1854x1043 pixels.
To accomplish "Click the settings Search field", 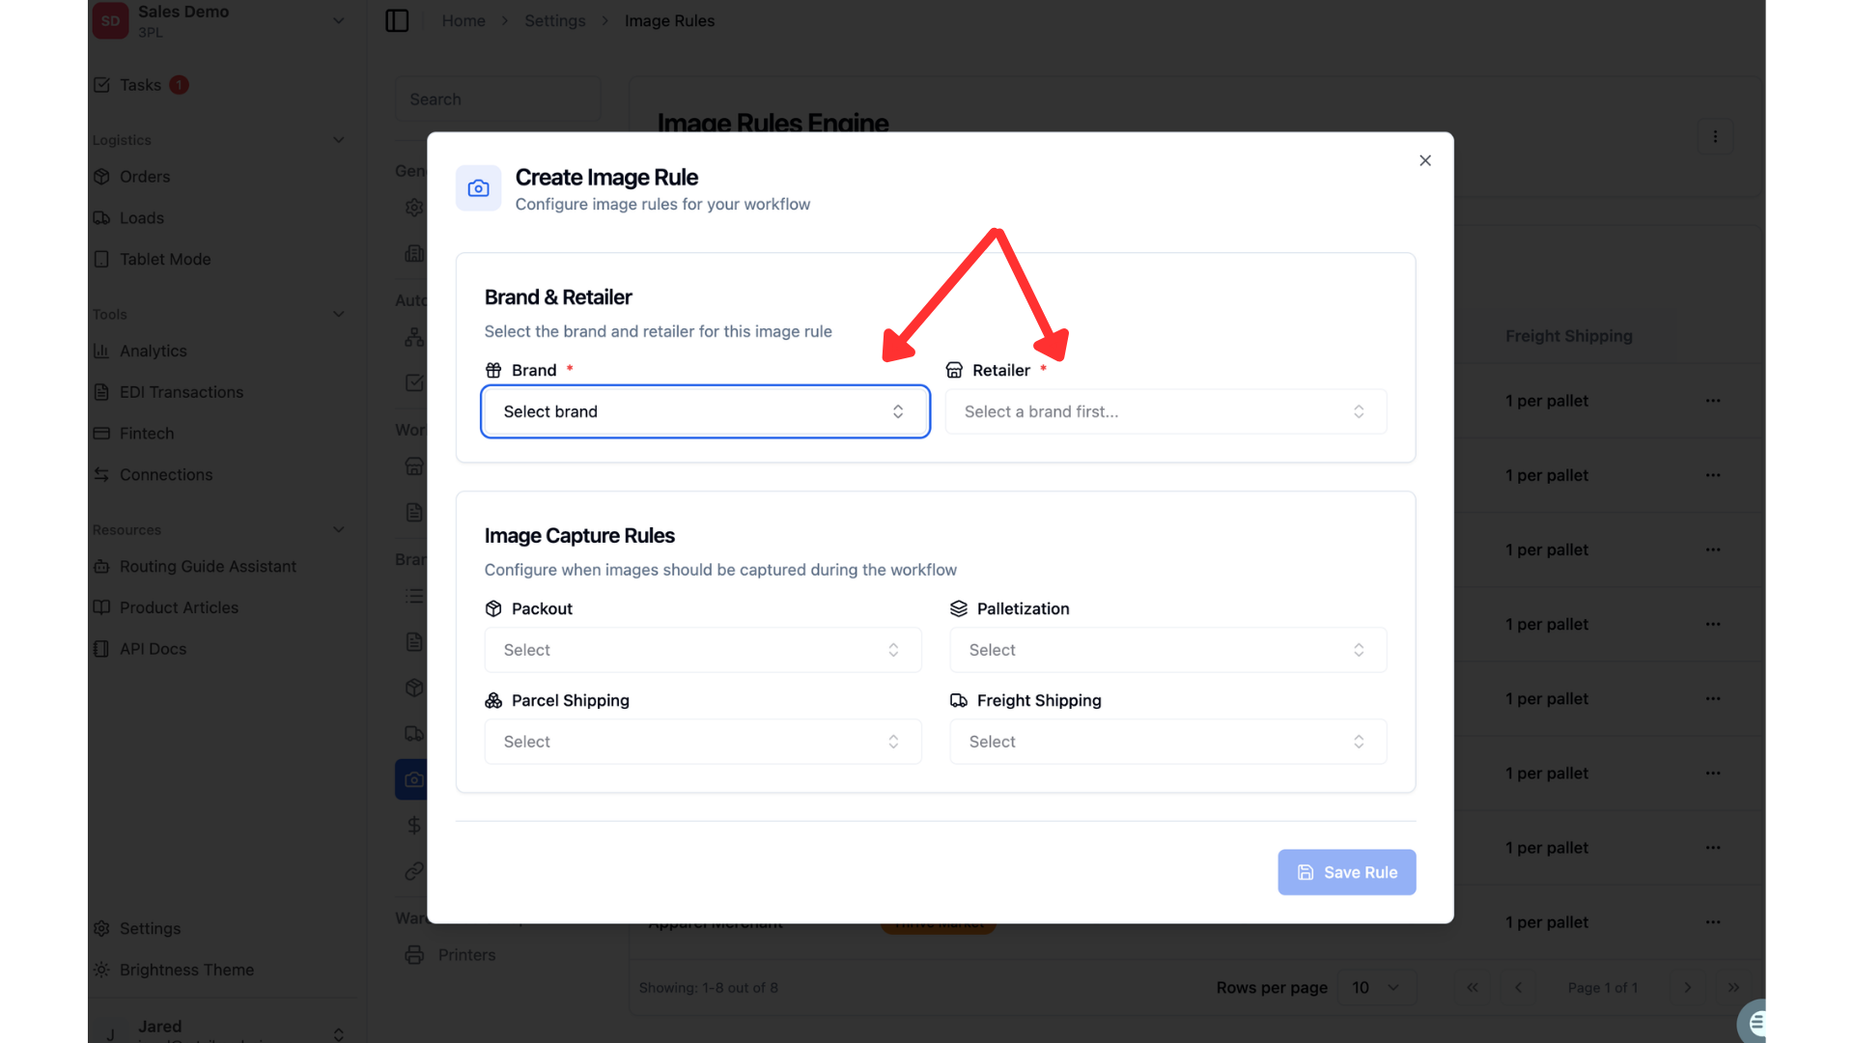I will coord(497,99).
